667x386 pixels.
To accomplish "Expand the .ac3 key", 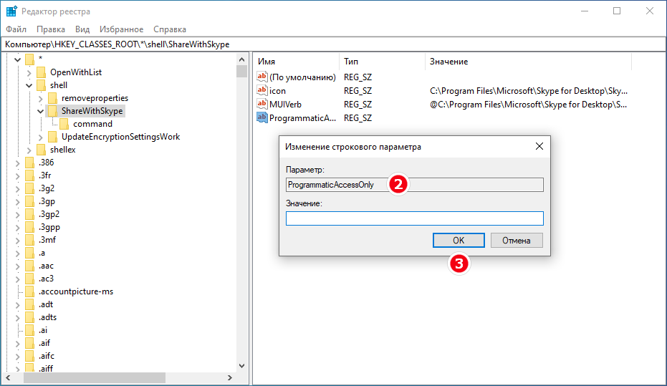I will [17, 279].
